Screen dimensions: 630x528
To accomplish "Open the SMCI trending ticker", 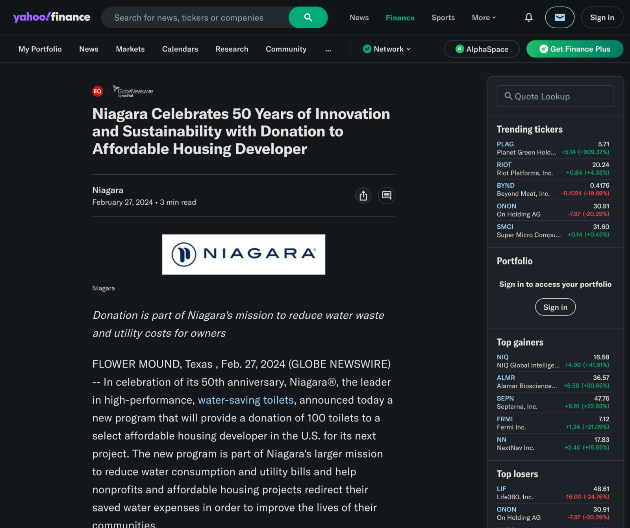I will point(505,227).
